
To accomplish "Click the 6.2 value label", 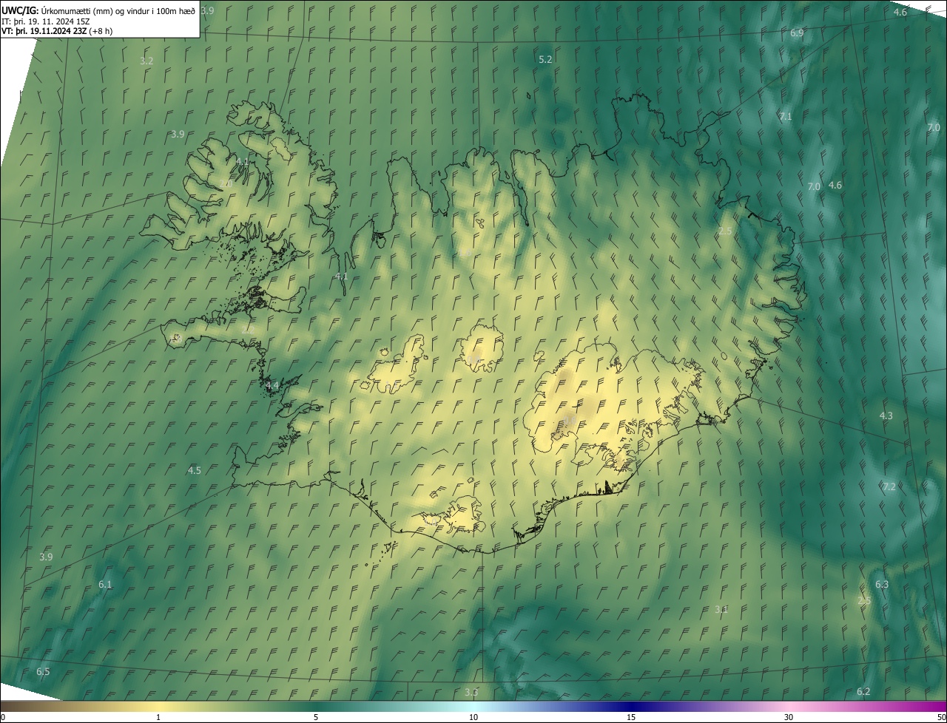I will point(863,692).
